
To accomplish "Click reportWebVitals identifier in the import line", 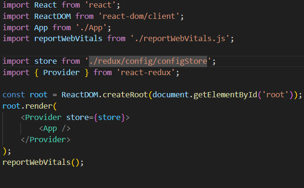I will click(68, 39).
